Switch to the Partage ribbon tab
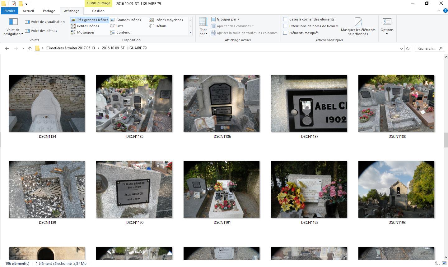This screenshot has width=448, height=267. coord(49,11)
